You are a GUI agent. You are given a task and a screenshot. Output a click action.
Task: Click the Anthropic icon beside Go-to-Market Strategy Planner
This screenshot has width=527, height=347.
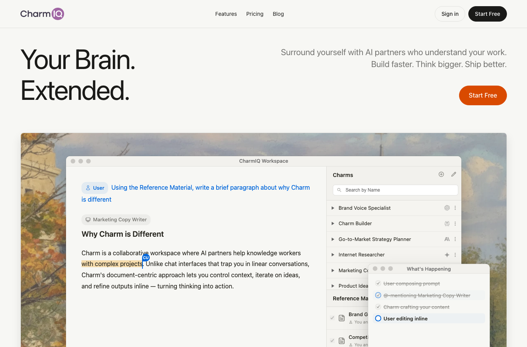pyautogui.click(x=447, y=239)
